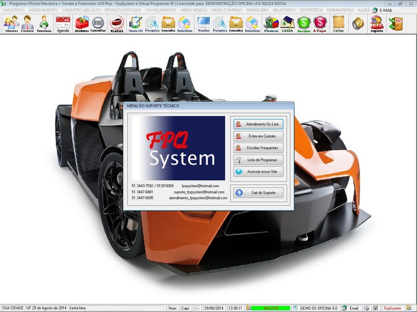Click Pesquisa icon next to Menu OS
Image resolution: width=417 pixels, height=312 pixels.
(152, 24)
